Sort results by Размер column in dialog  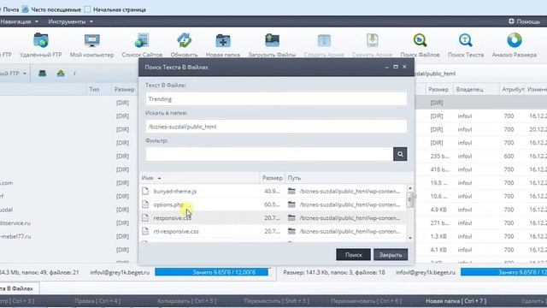[273, 178]
